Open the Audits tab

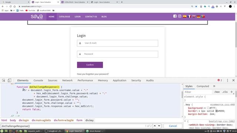(x=150, y=81)
